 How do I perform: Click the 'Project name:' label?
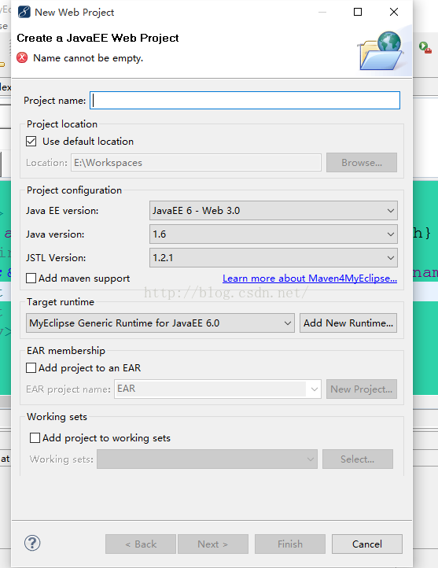click(x=55, y=101)
